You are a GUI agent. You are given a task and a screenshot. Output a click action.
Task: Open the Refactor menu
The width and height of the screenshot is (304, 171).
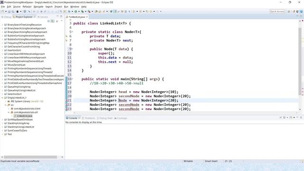tap(27, 7)
